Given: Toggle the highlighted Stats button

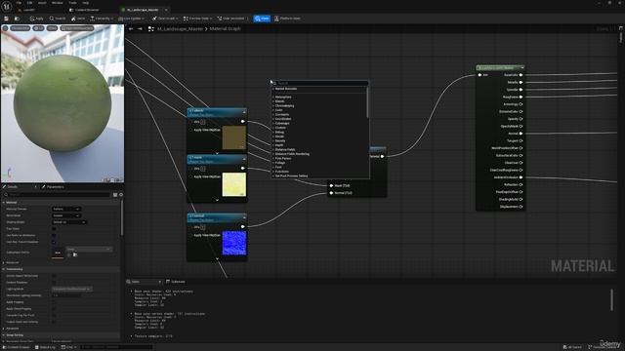Looking at the screenshot, I should tap(262, 19).
